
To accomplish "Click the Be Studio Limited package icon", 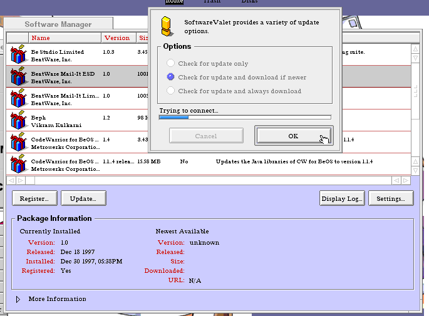I will (18, 55).
